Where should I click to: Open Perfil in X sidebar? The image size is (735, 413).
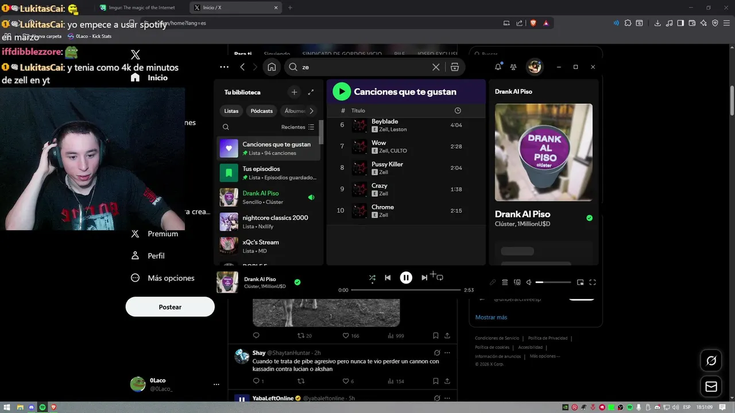tap(148, 256)
